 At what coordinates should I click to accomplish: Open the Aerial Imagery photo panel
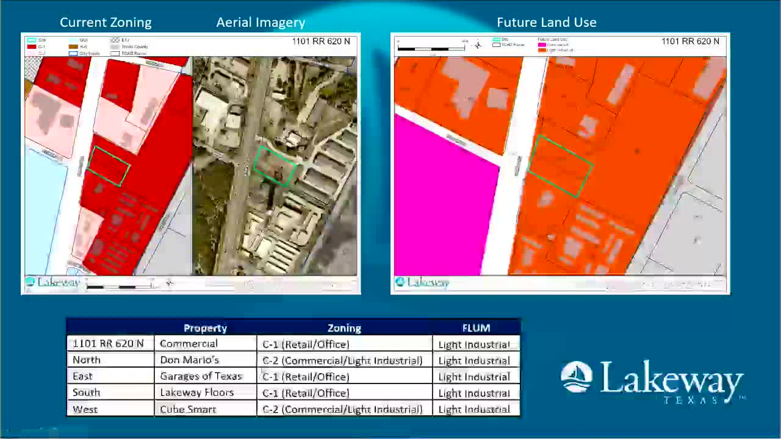[x=275, y=166]
